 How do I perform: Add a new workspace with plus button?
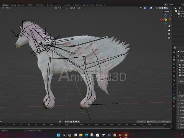104,5
